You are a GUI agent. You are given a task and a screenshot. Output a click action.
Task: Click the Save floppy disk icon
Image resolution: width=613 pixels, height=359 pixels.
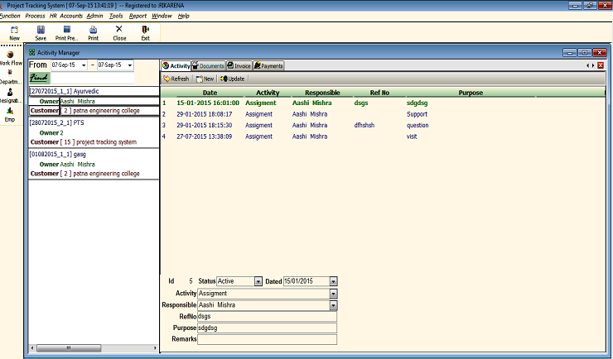[41, 32]
